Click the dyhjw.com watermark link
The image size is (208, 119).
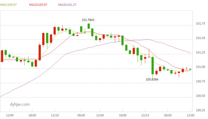(x=19, y=104)
